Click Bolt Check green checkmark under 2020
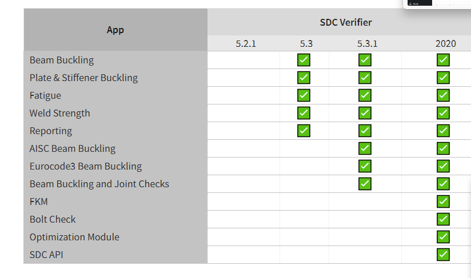Image resolution: width=471 pixels, height=278 pixels. click(443, 219)
